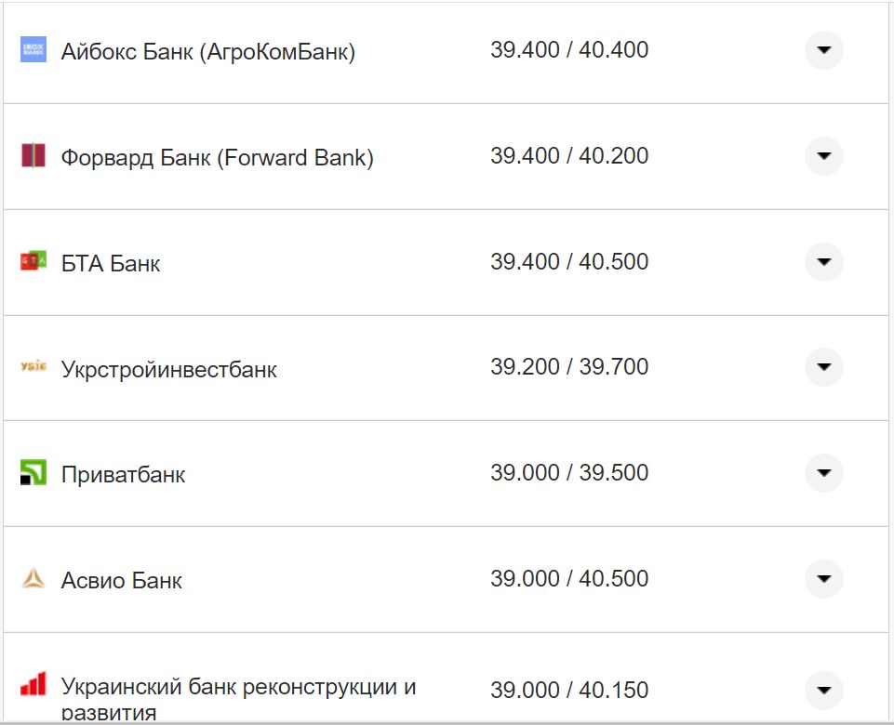Click the Приватбанк bank name
Viewport: 894px width, 725px height.
pyautogui.click(x=123, y=472)
